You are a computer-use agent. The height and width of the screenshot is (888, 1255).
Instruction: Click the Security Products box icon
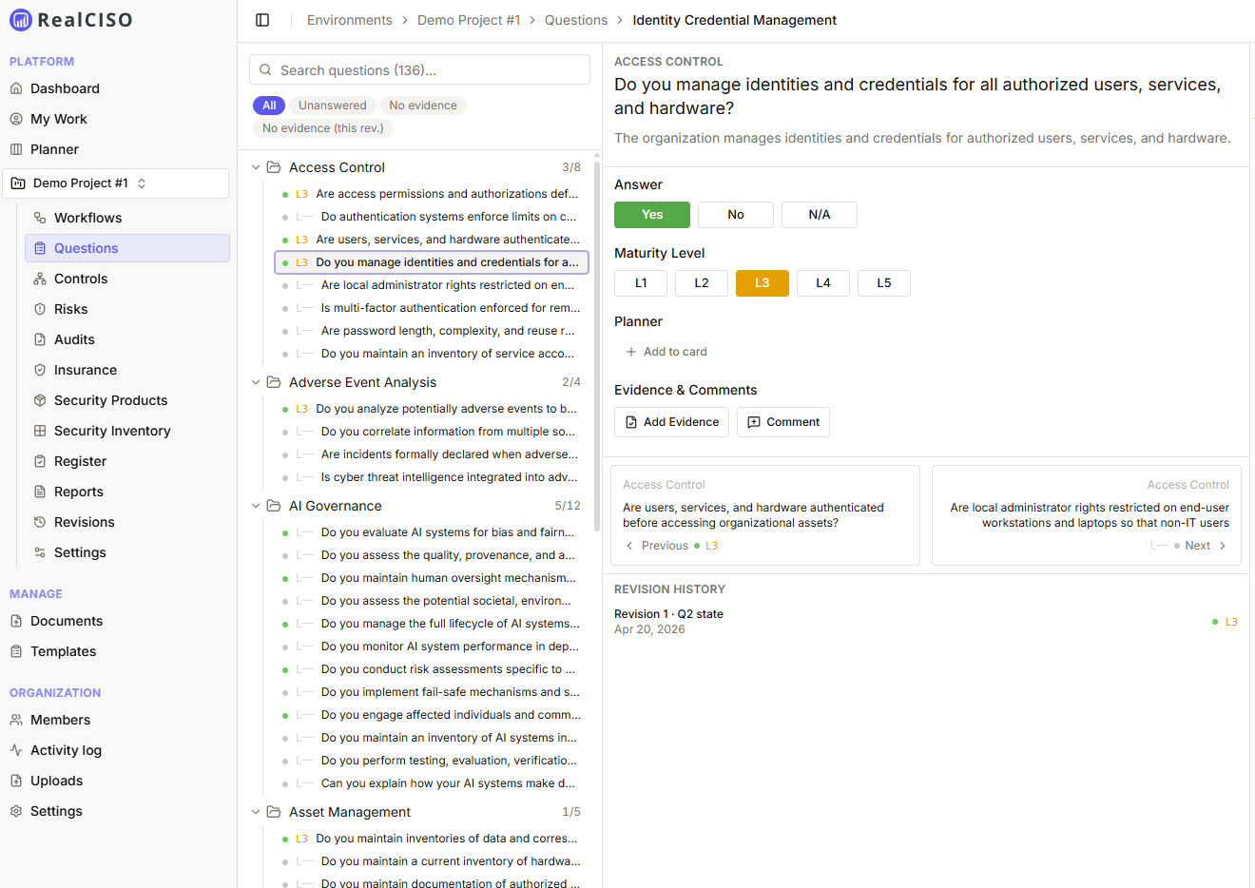[40, 400]
